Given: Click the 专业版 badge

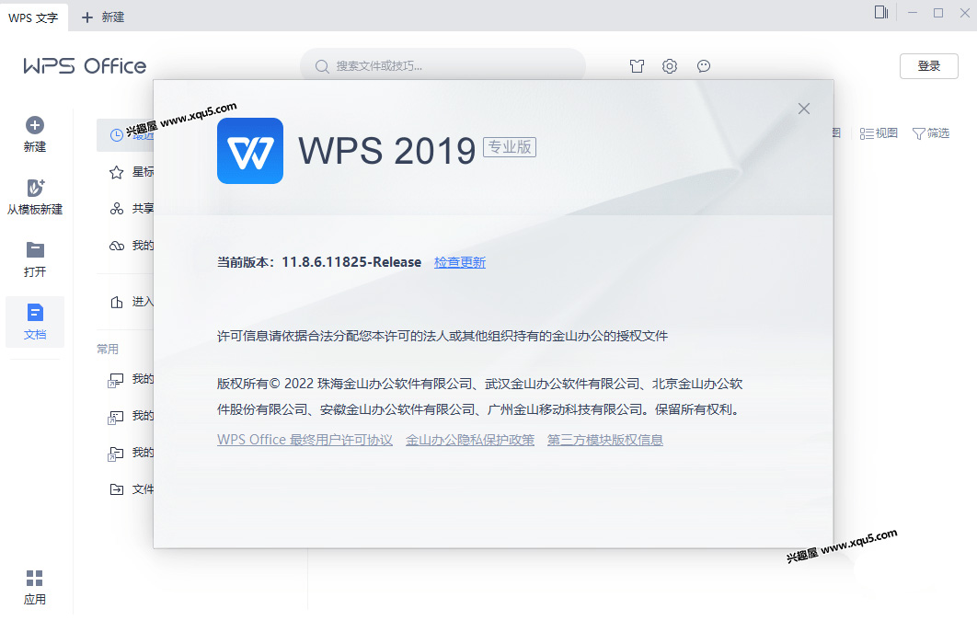Looking at the screenshot, I should [x=510, y=147].
